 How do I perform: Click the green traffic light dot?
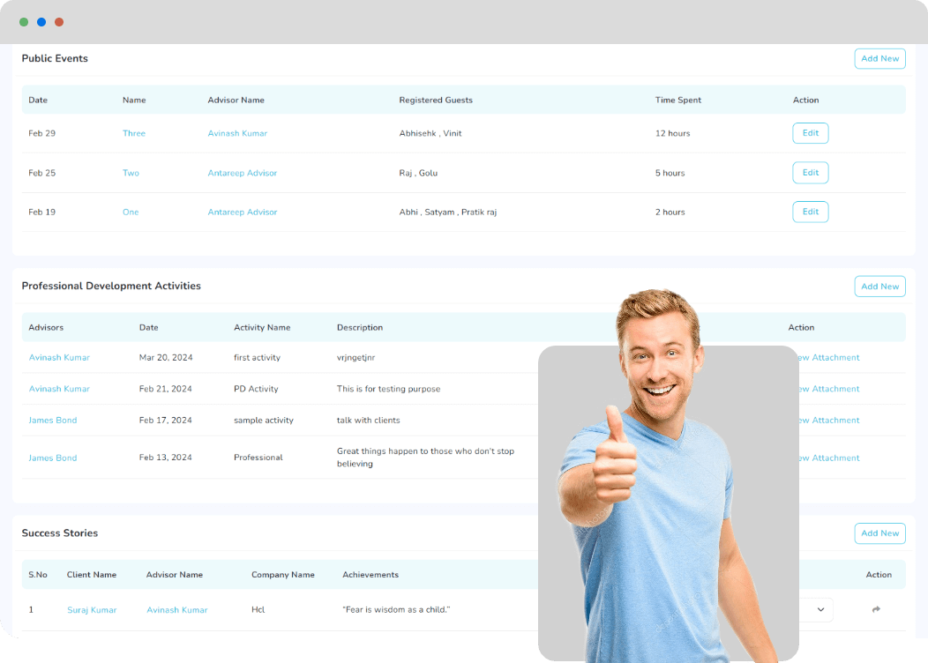point(24,22)
